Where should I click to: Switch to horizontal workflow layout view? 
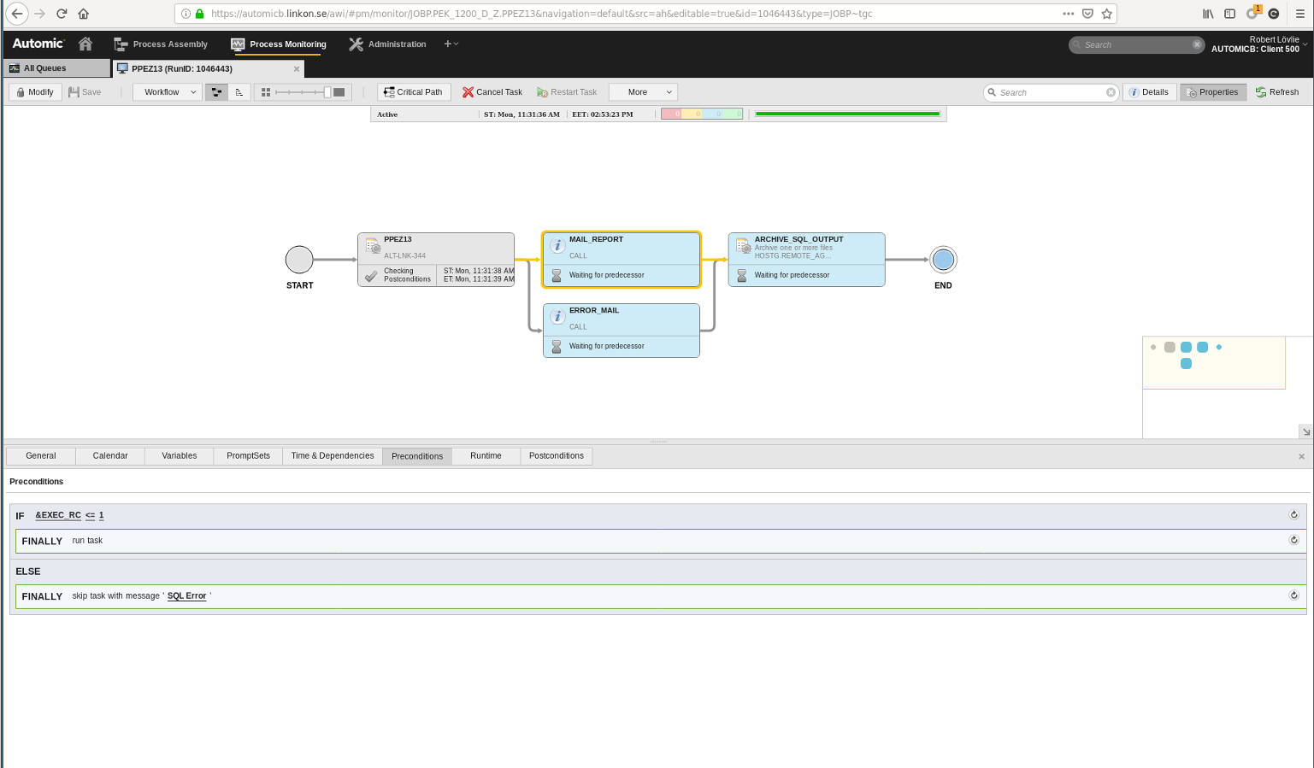216,92
